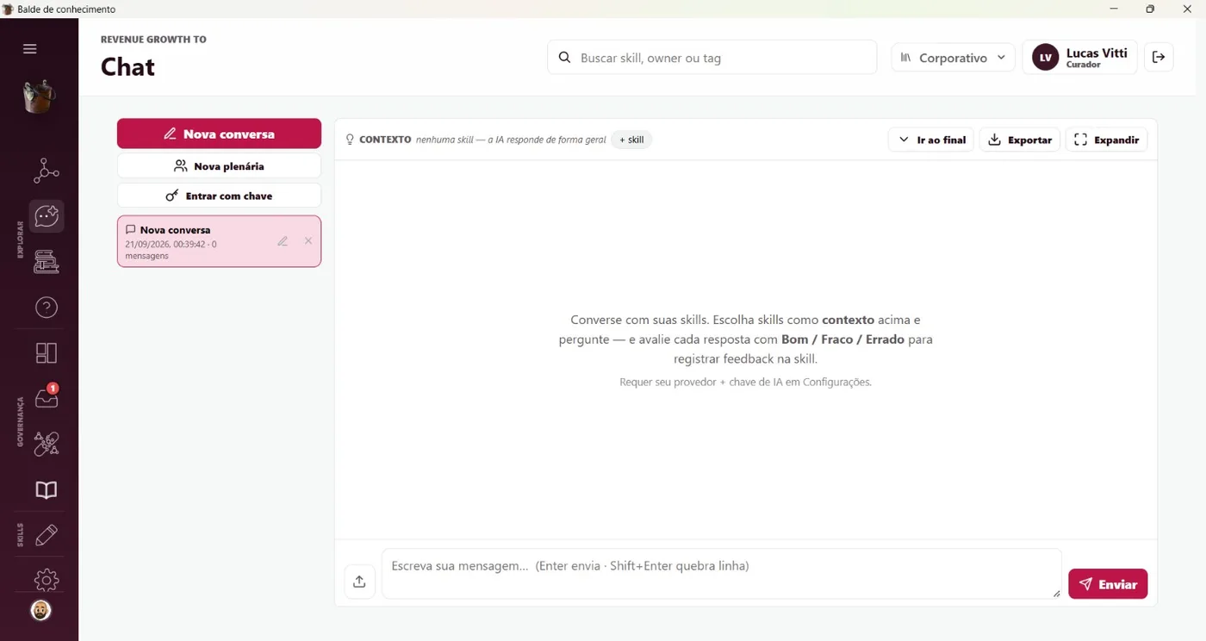The width and height of the screenshot is (1206, 641).
Task: Click the search magnifier icon in top bar
Action: [x=565, y=58]
